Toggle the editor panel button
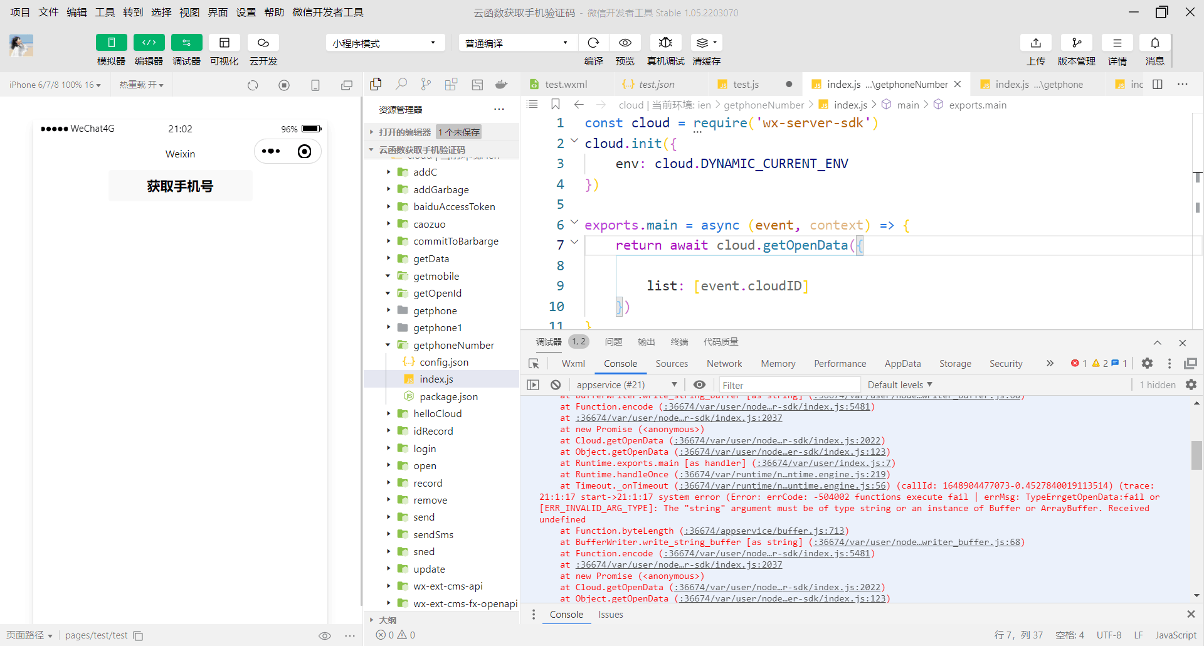This screenshot has height=646, width=1204. 149,43
